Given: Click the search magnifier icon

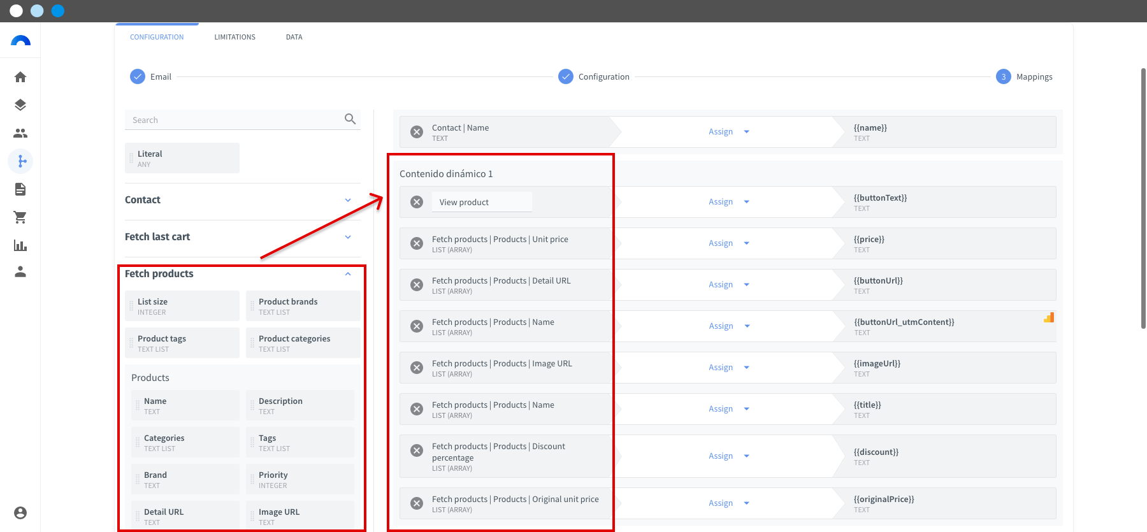Looking at the screenshot, I should 350,119.
